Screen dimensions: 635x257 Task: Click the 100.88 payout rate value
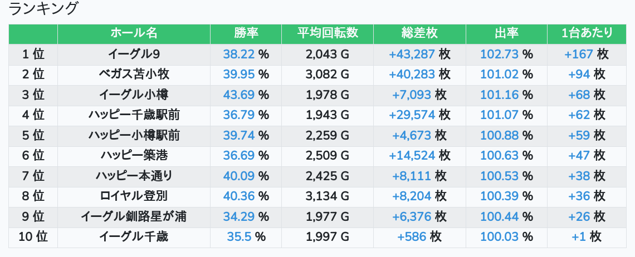[499, 135]
